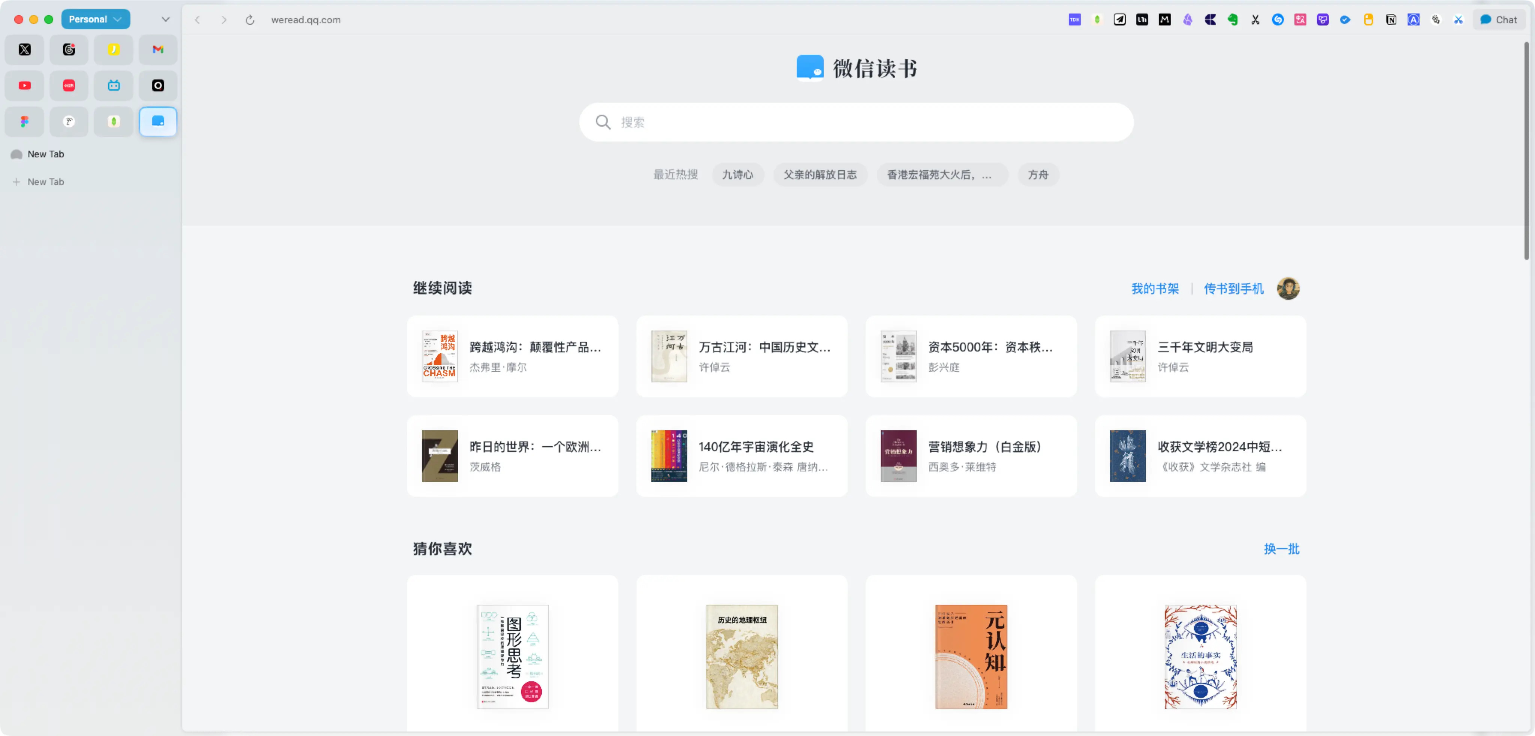
Task: Click the Notion extension icon
Action: point(1391,19)
